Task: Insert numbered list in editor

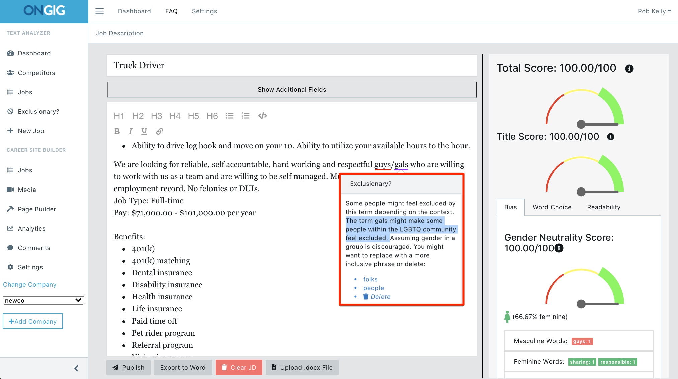Action: click(x=246, y=116)
